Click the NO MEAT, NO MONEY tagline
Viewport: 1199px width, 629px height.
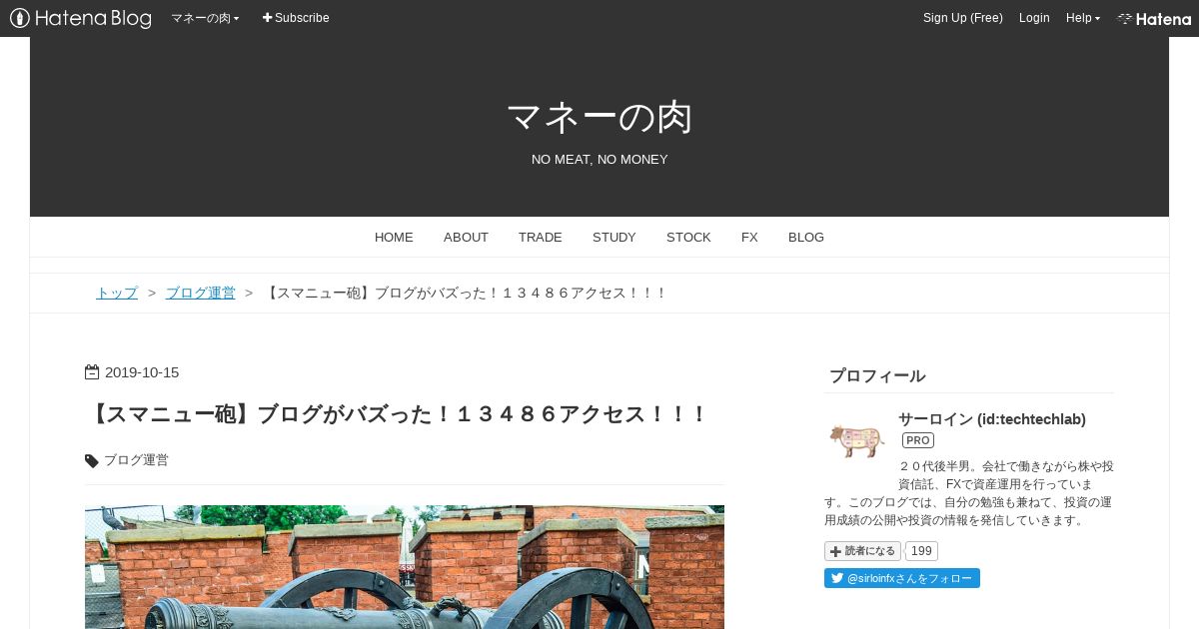(x=599, y=160)
